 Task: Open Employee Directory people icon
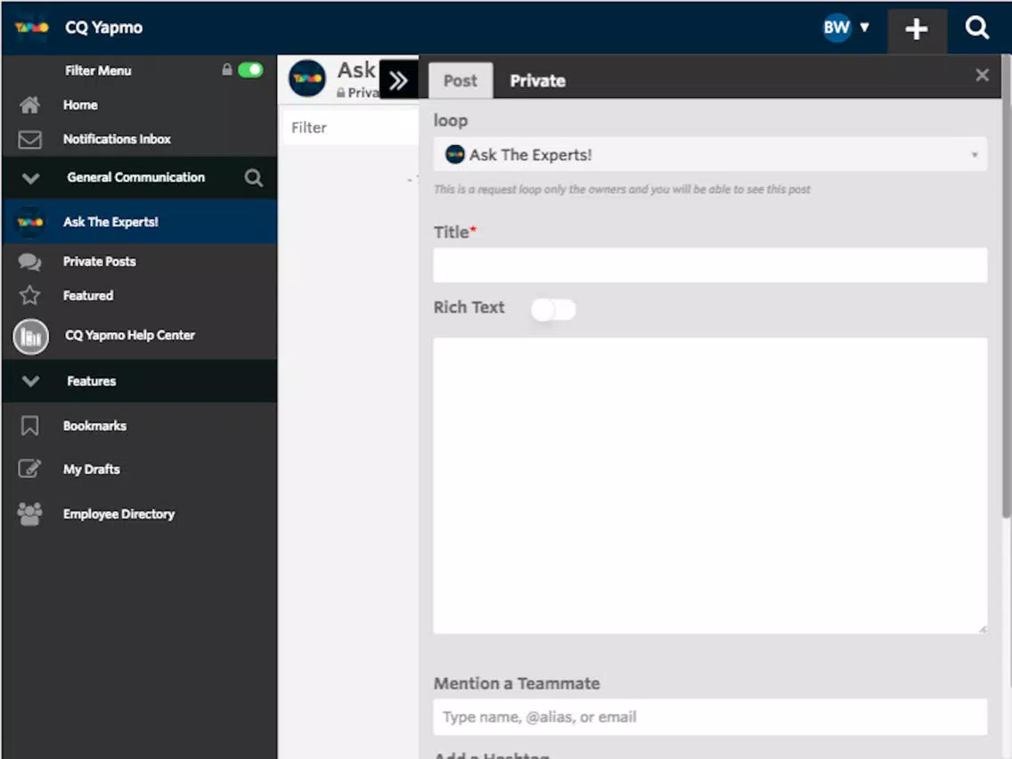pos(29,514)
